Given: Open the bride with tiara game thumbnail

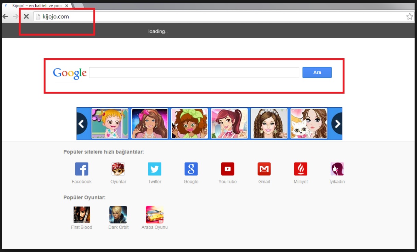Looking at the screenshot, I should pos(269,123).
